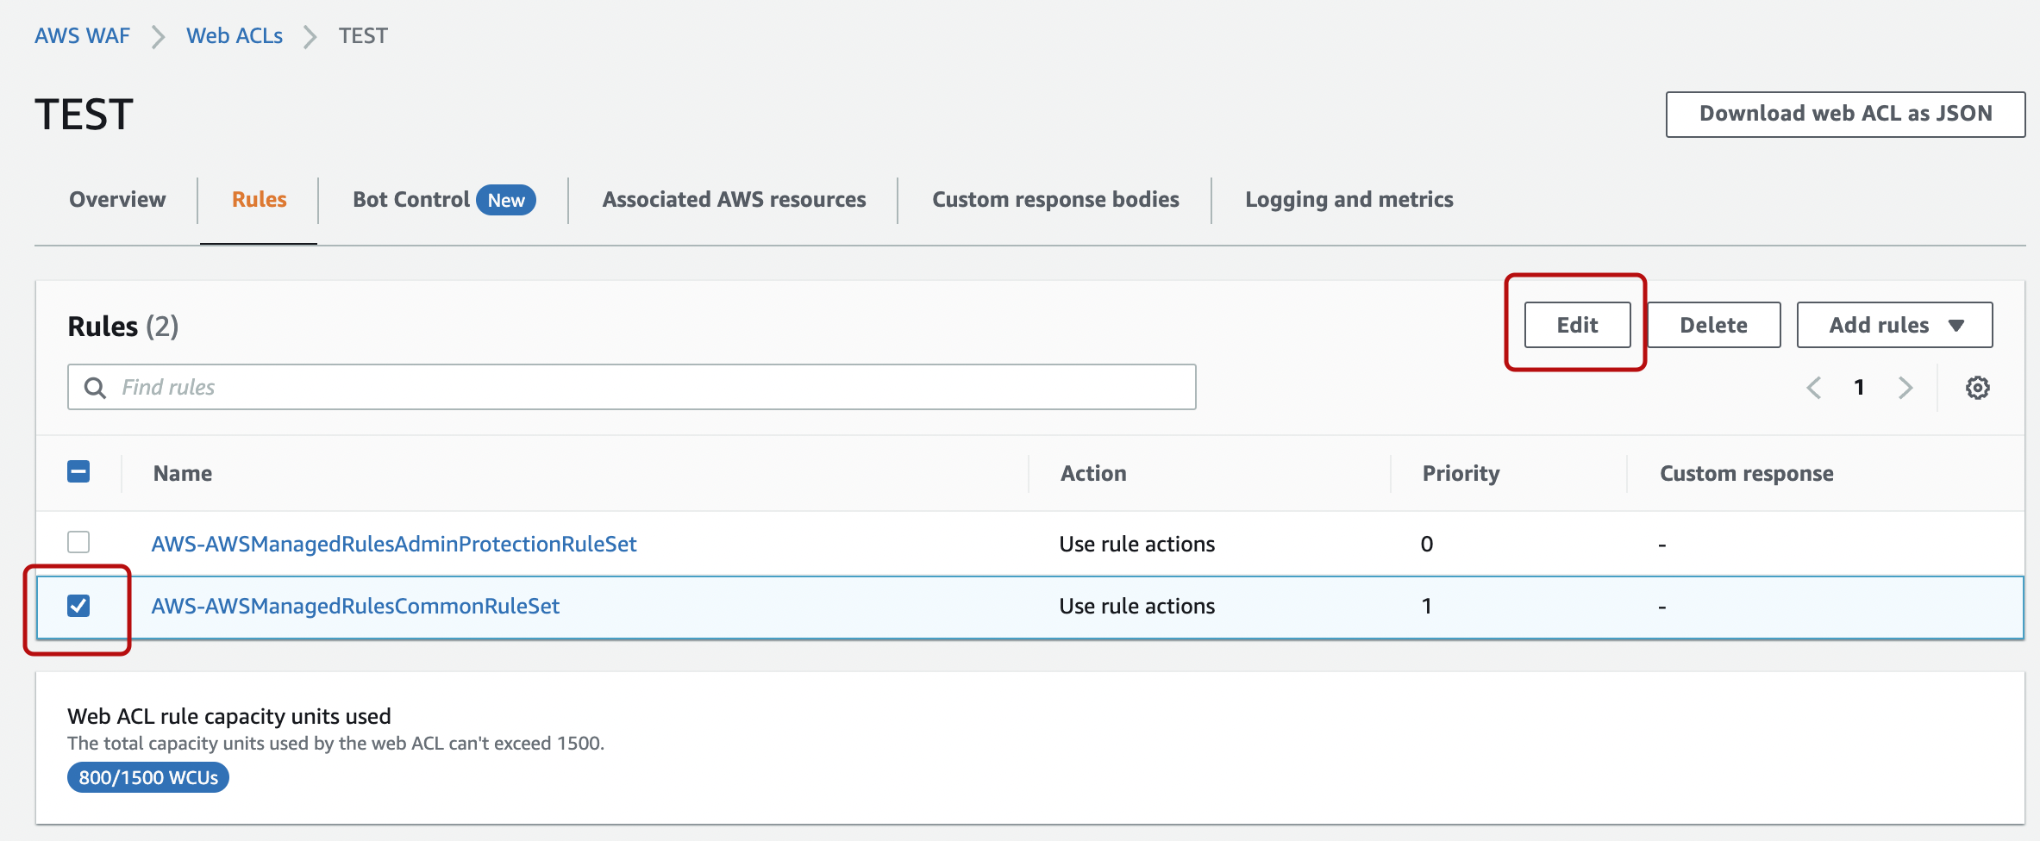The image size is (2040, 841).
Task: Click page number 1 in pagination
Action: click(x=1860, y=388)
